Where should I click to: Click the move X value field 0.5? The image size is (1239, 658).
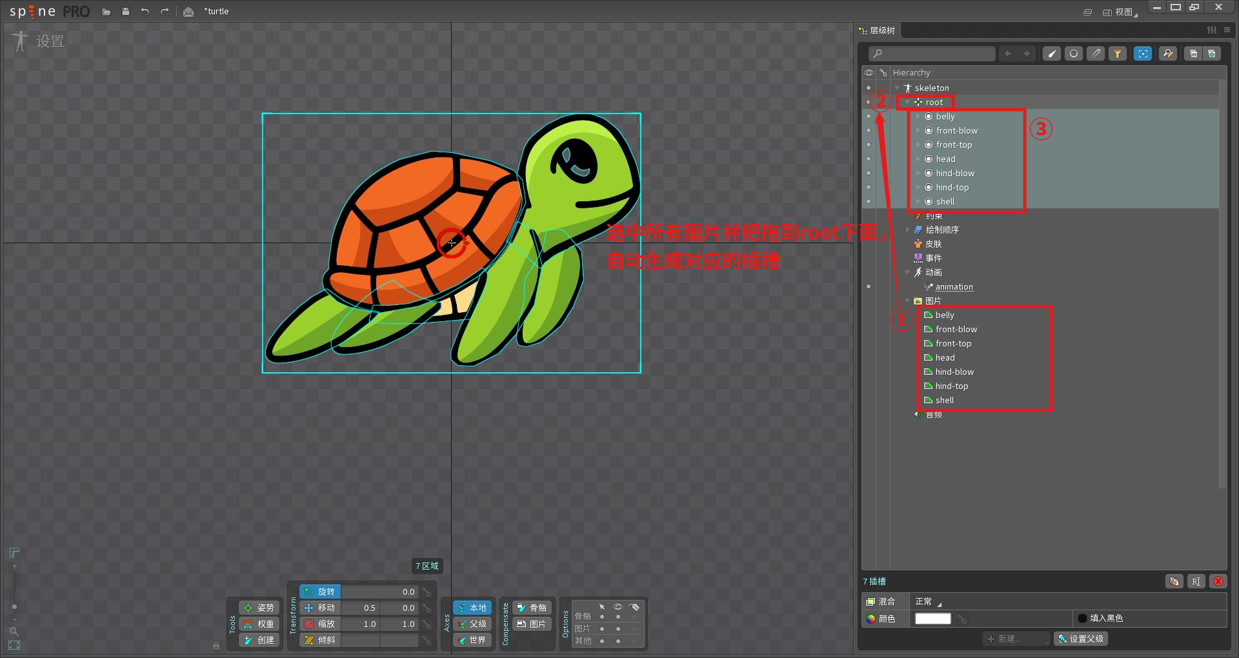tap(360, 608)
